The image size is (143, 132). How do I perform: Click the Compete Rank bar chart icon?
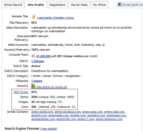[x=33, y=55]
